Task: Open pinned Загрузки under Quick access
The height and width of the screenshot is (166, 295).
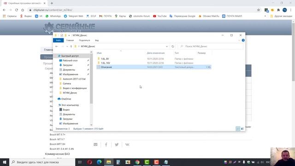Action: coord(68,65)
